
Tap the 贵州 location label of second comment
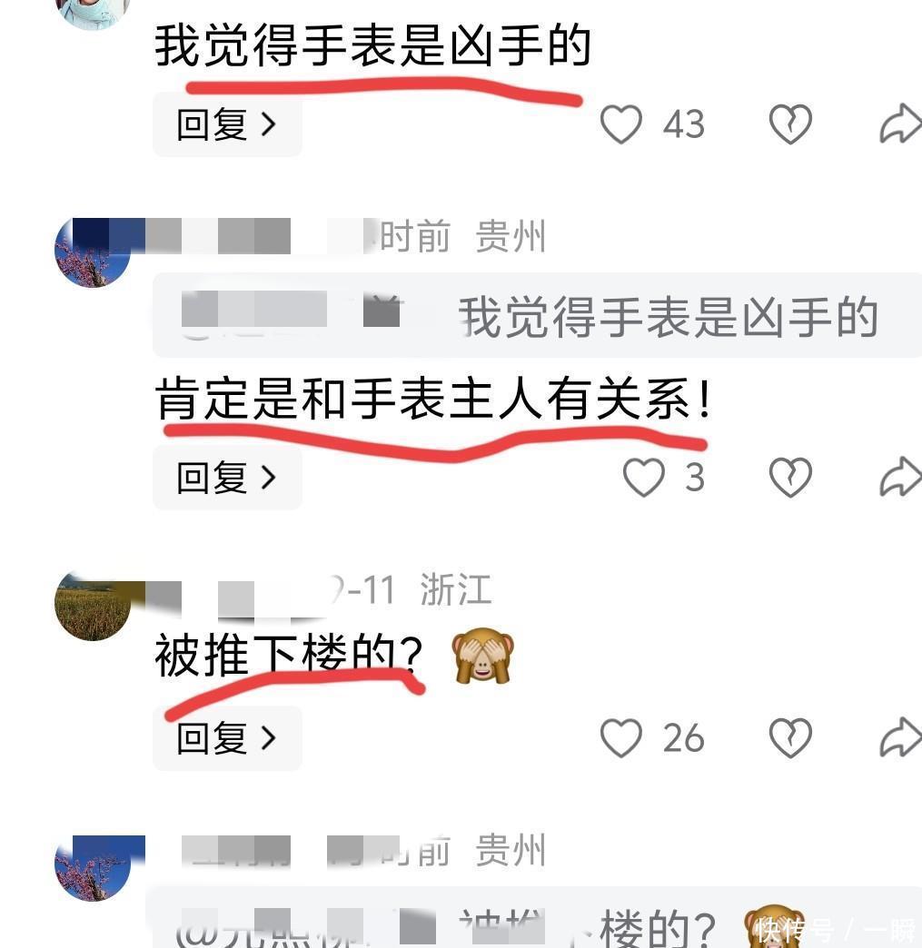[x=510, y=236]
